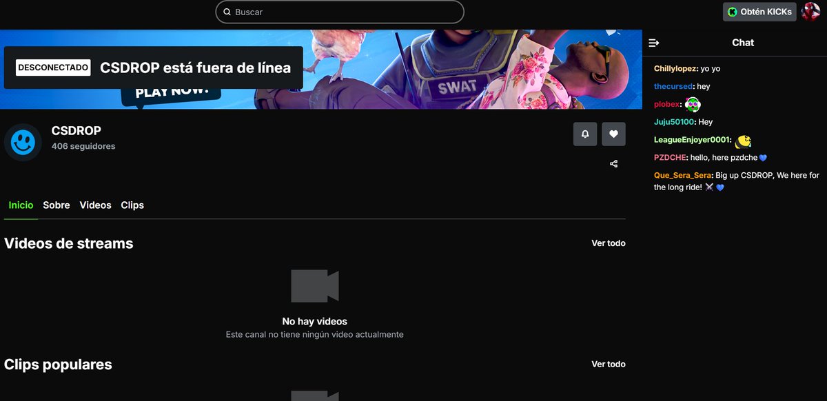The height and width of the screenshot is (401, 827).
Task: Click the 406 seguidores text
Action: pos(83,146)
